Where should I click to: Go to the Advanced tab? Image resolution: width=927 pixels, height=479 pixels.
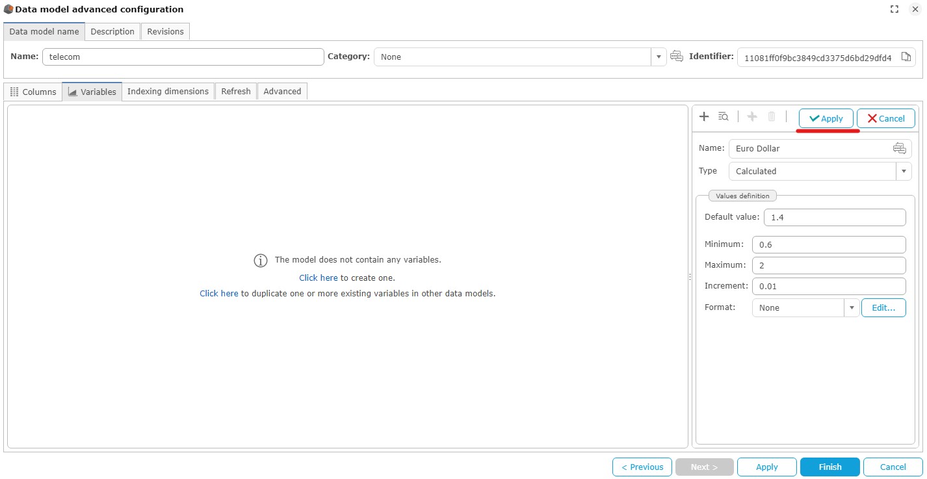(282, 92)
